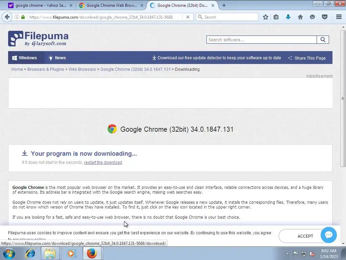Click restart the download link
This screenshot has width=346, height=260.
click(x=103, y=162)
